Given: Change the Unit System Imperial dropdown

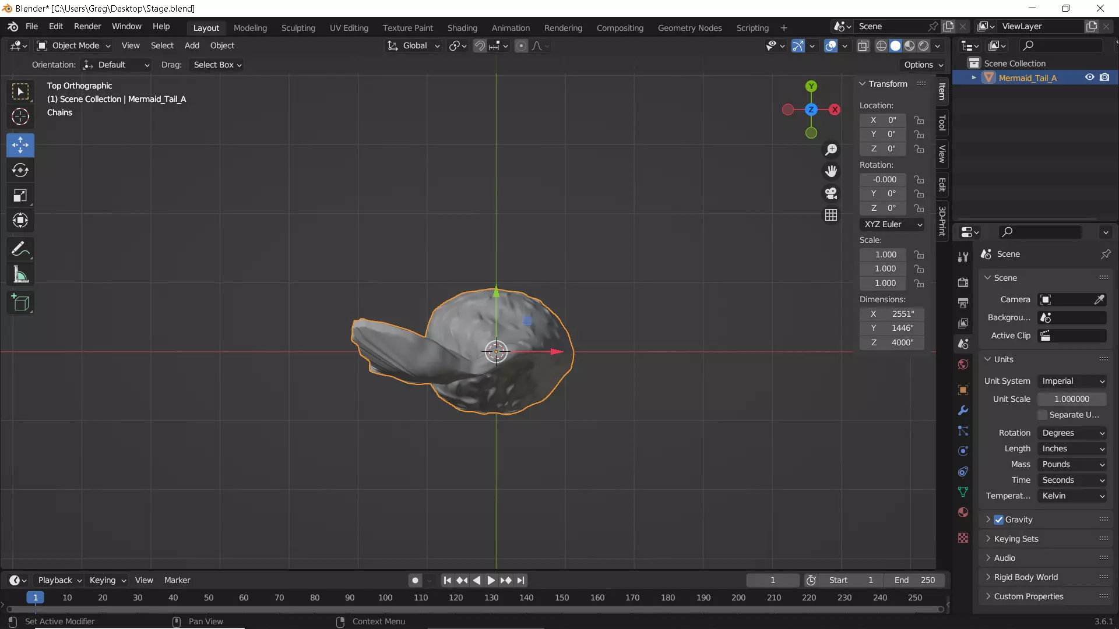Looking at the screenshot, I should pos(1072,381).
